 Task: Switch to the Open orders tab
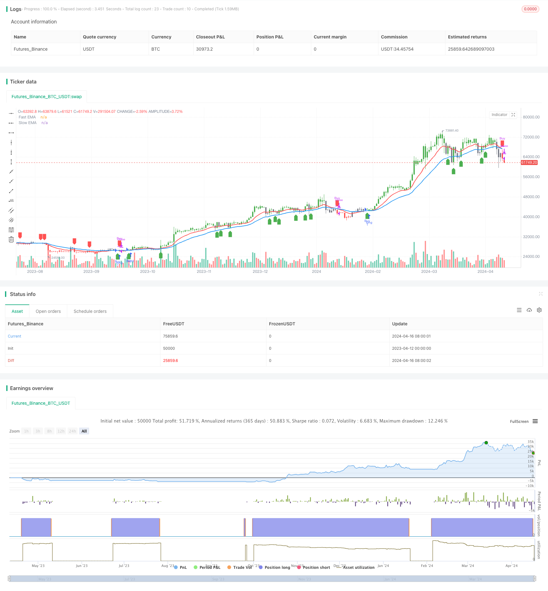[48, 311]
